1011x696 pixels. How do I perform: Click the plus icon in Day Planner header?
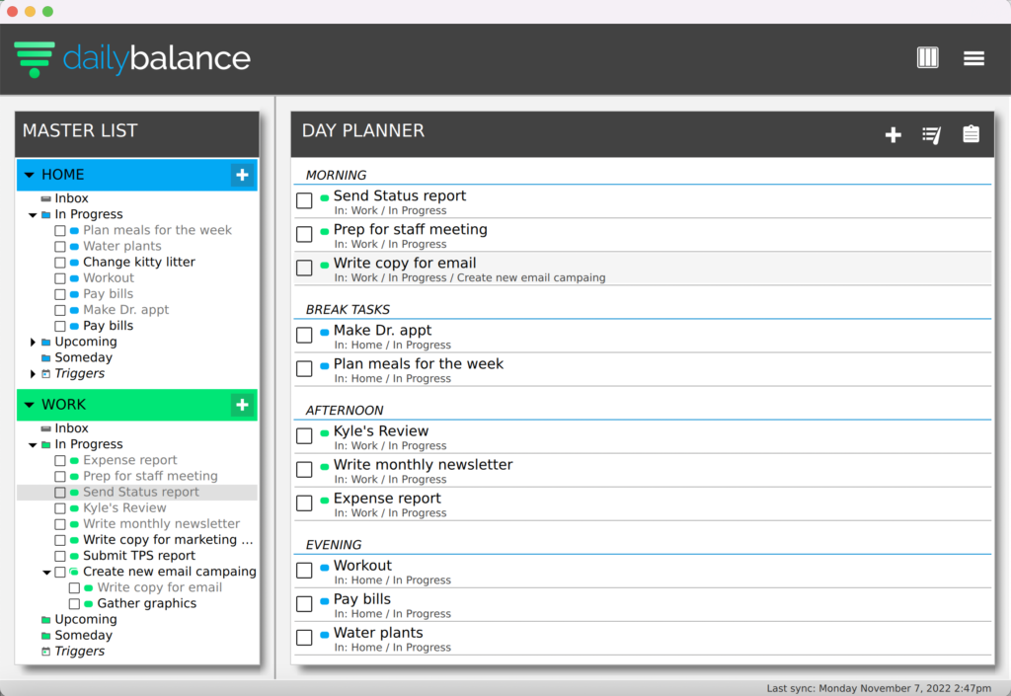coord(893,135)
